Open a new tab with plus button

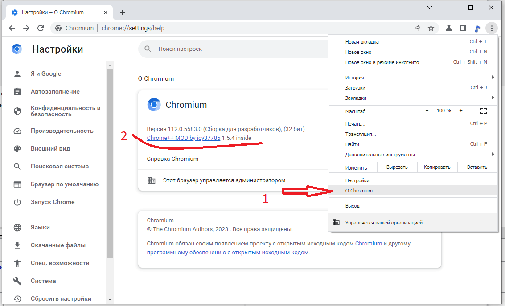click(123, 12)
